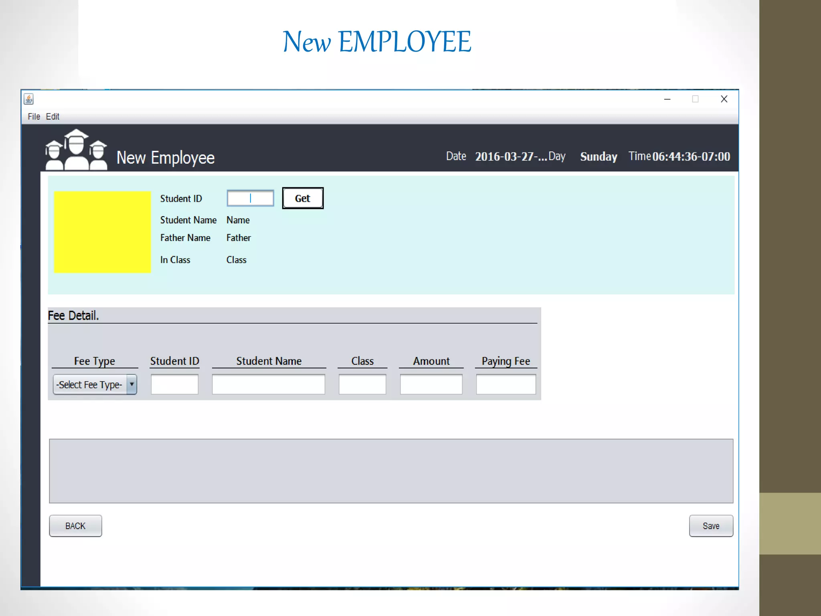
Task: Click the Save button
Action: click(711, 526)
